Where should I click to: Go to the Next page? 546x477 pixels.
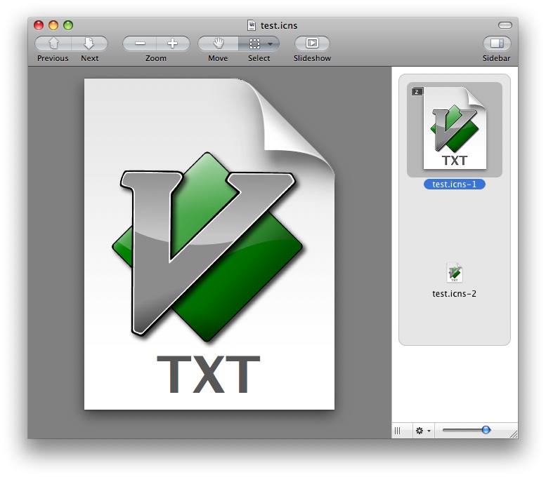[89, 43]
